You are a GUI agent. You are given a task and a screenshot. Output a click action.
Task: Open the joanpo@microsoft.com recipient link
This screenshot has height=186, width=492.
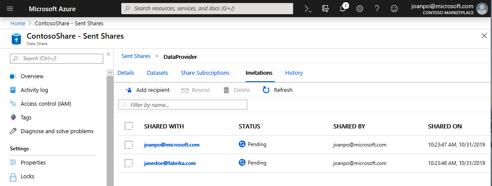[x=172, y=145]
